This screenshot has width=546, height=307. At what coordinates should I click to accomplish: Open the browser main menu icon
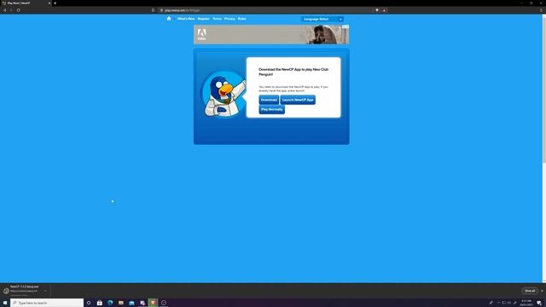coord(541,10)
